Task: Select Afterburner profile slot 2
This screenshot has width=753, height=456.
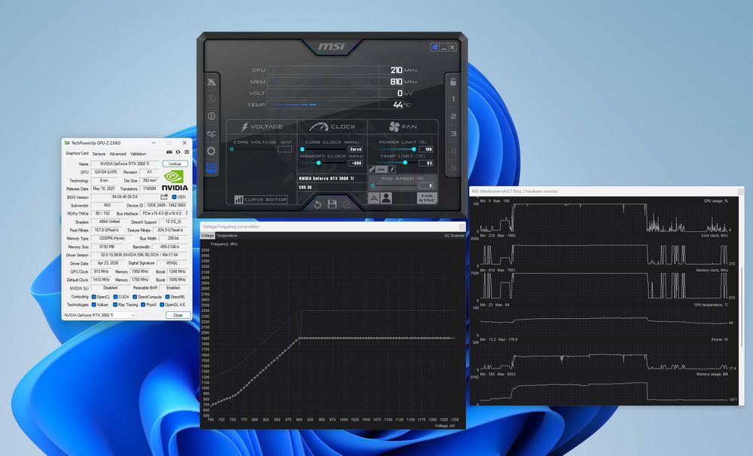Action: pyautogui.click(x=453, y=116)
